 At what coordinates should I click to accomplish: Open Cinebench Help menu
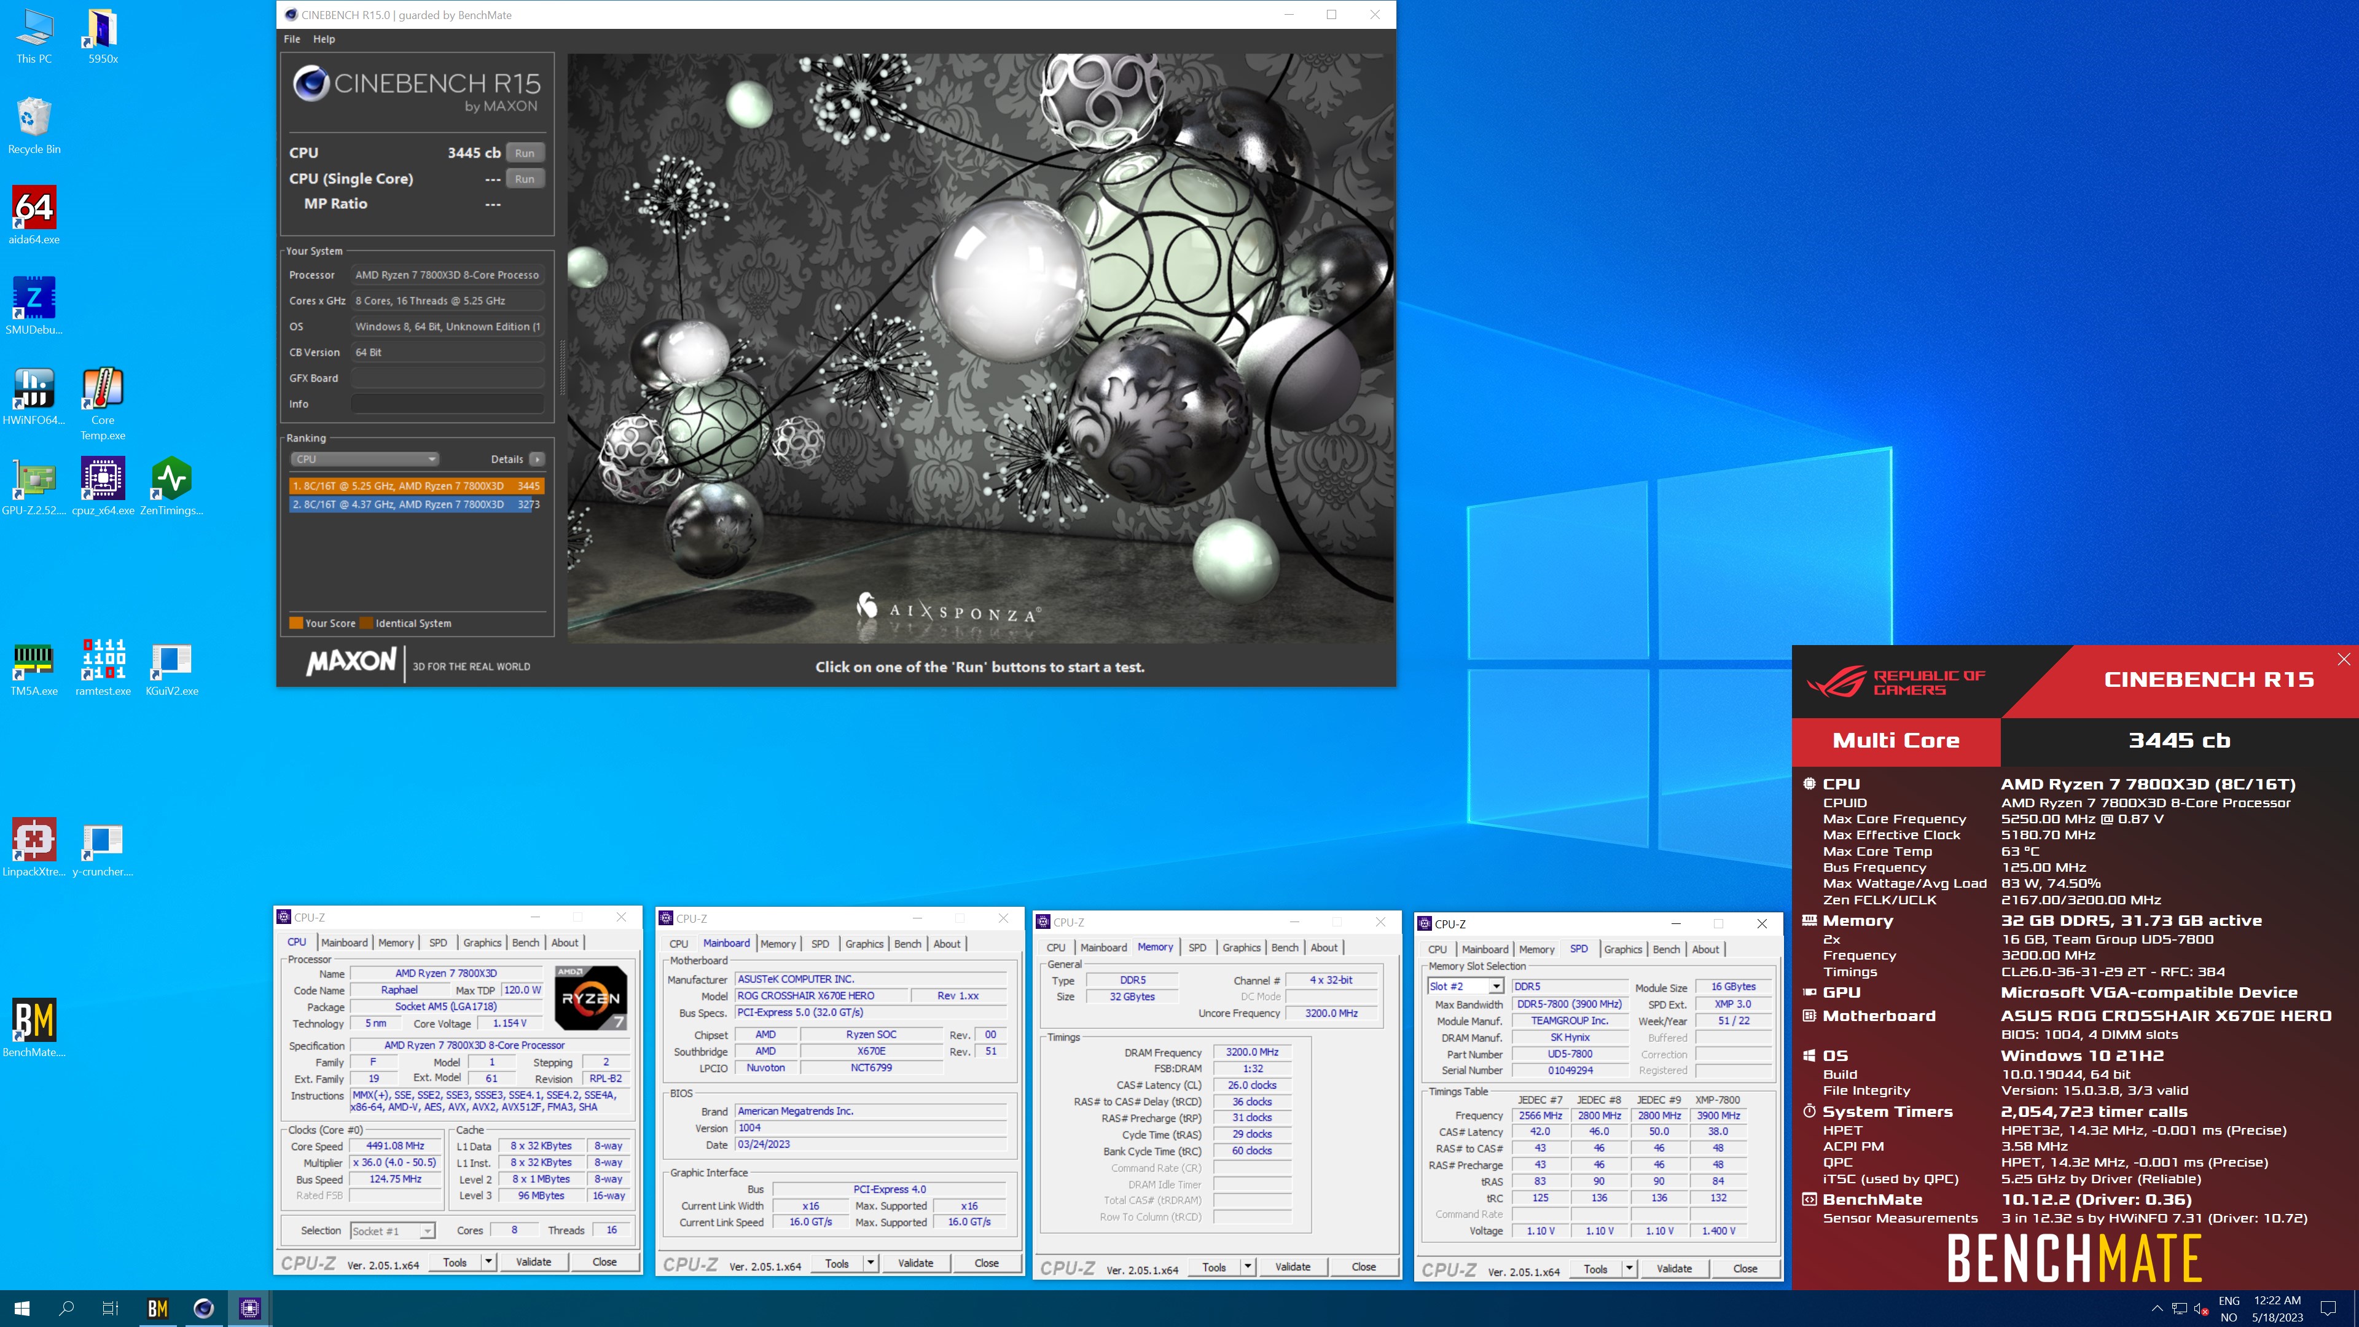324,39
